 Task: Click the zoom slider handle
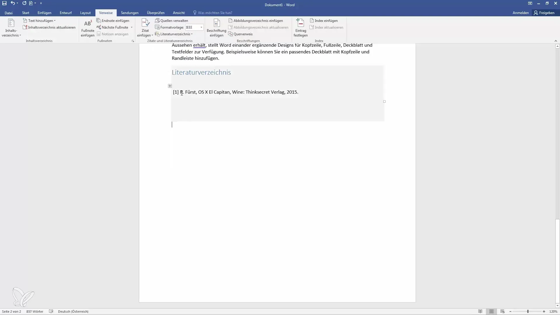coord(528,311)
